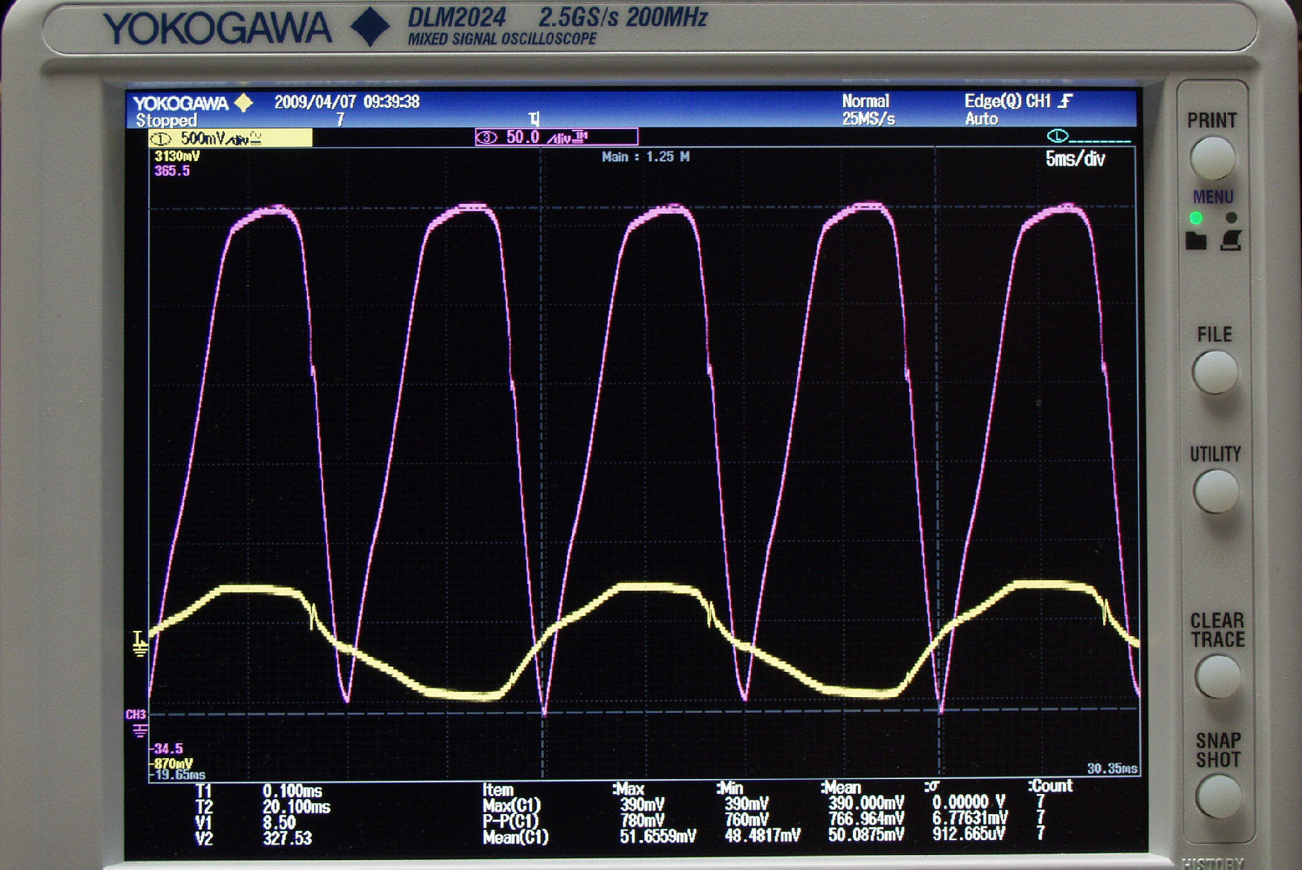Click the Stopped acquisition status text
The height and width of the screenshot is (870, 1302).
click(x=166, y=120)
